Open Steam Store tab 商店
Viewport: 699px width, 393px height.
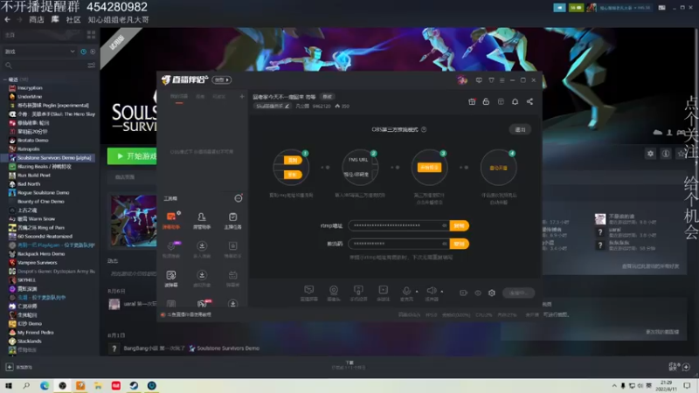(x=37, y=19)
